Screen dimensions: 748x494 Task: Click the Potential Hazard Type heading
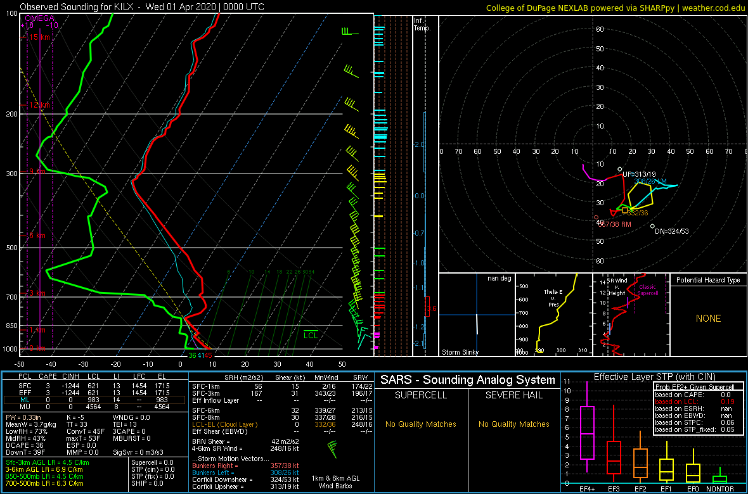coord(708,281)
